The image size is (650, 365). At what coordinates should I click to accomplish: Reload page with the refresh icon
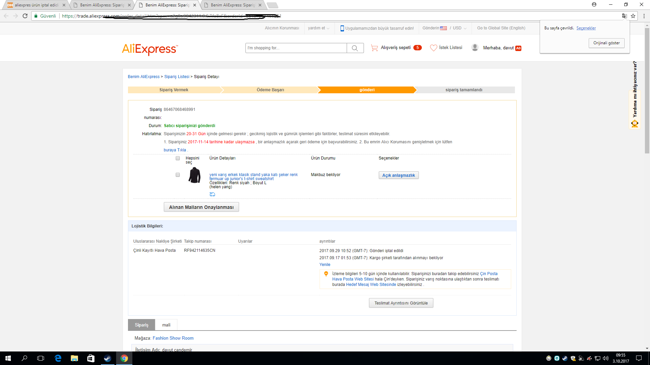25,16
